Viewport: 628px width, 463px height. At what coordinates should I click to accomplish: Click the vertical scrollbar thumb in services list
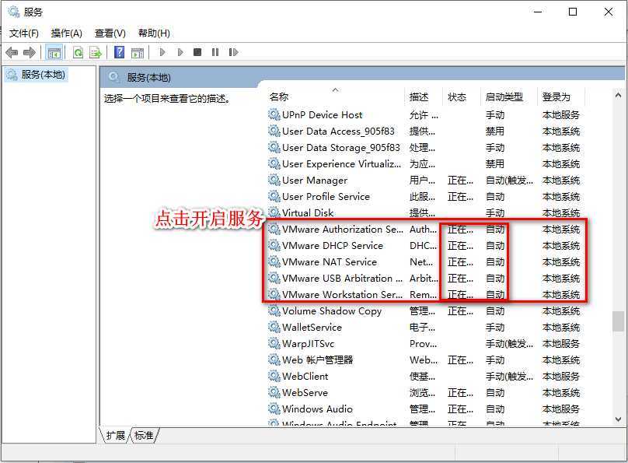click(x=618, y=321)
